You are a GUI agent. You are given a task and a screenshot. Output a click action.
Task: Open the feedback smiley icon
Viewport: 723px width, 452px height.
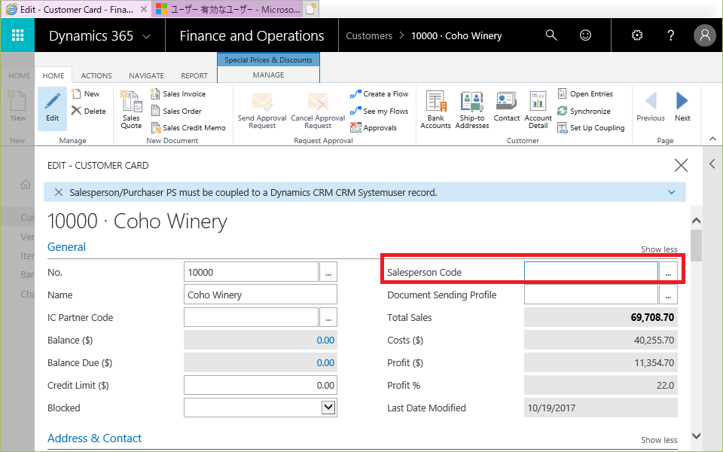pos(585,35)
